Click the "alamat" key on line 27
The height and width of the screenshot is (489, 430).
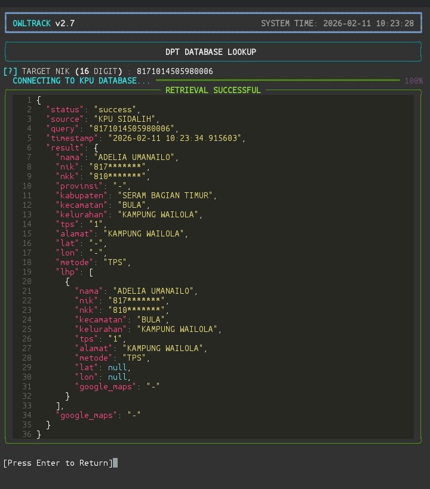(x=94, y=348)
